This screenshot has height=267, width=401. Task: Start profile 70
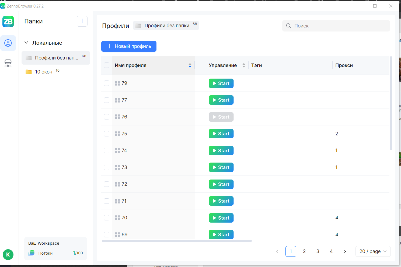[221, 218]
